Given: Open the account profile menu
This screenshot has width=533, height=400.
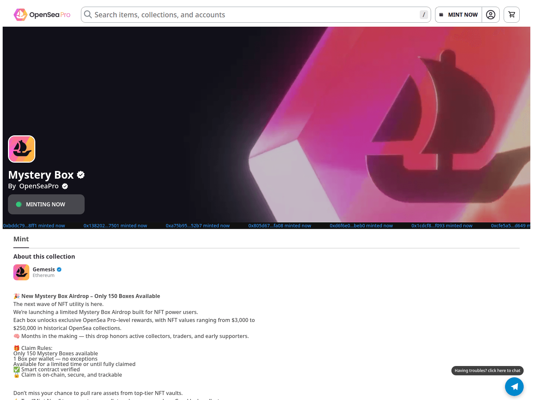Looking at the screenshot, I should (490, 14).
